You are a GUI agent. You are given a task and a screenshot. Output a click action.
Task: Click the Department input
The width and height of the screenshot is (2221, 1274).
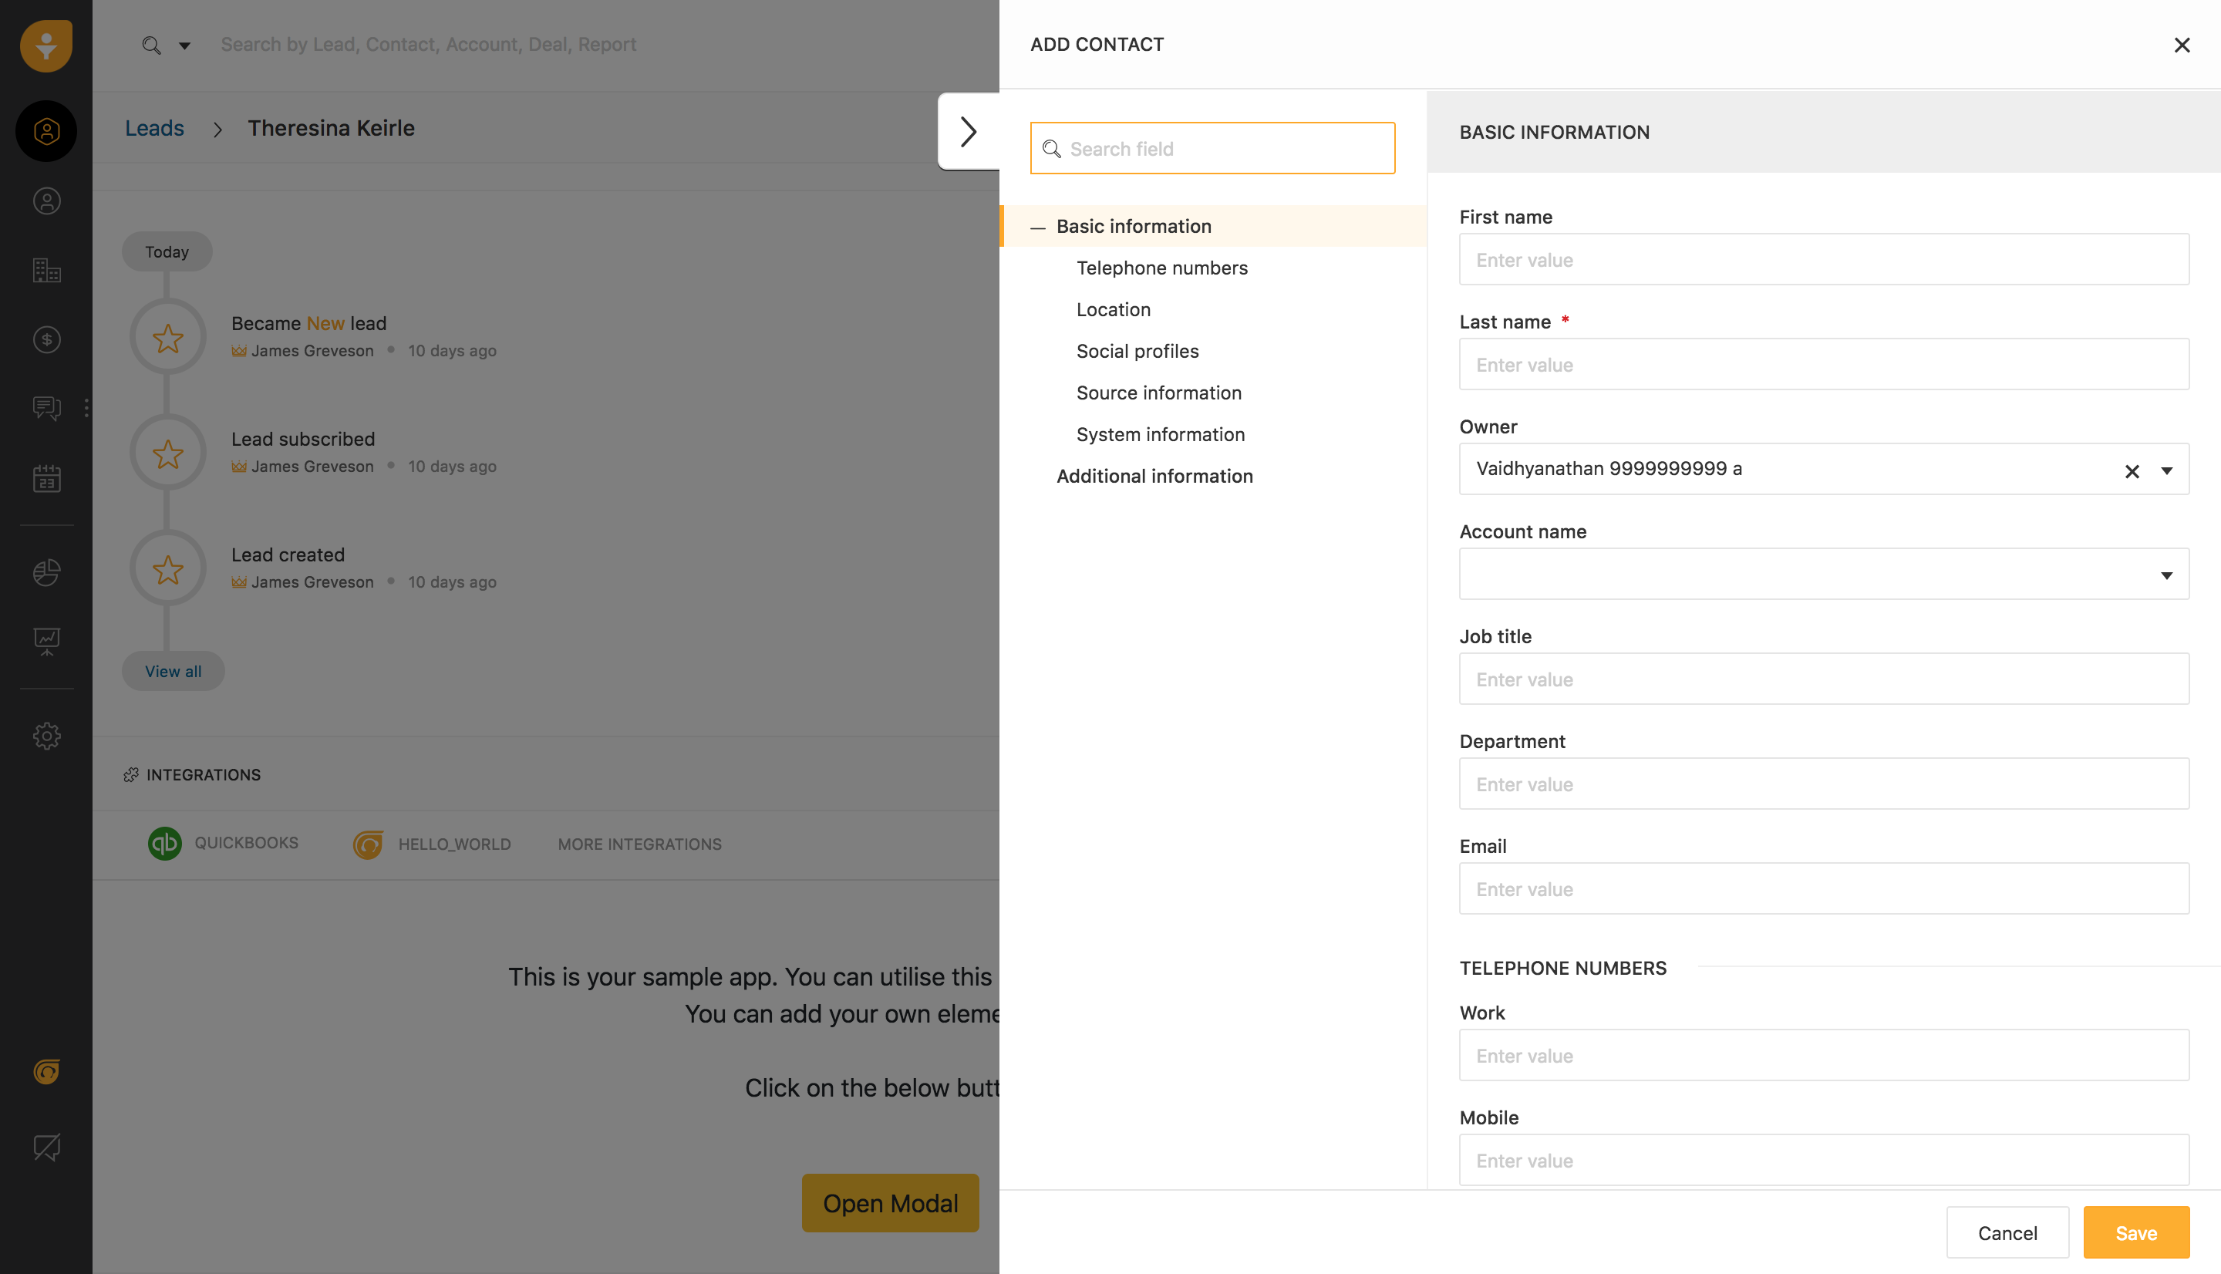(1824, 784)
